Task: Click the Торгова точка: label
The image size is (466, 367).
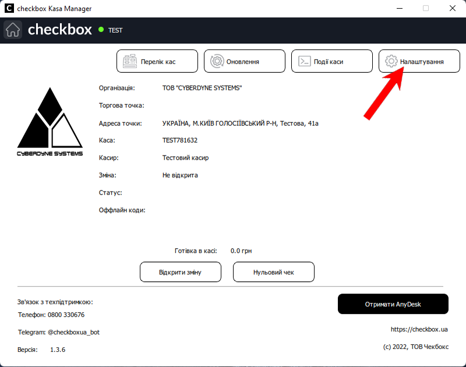Action: (x=122, y=105)
